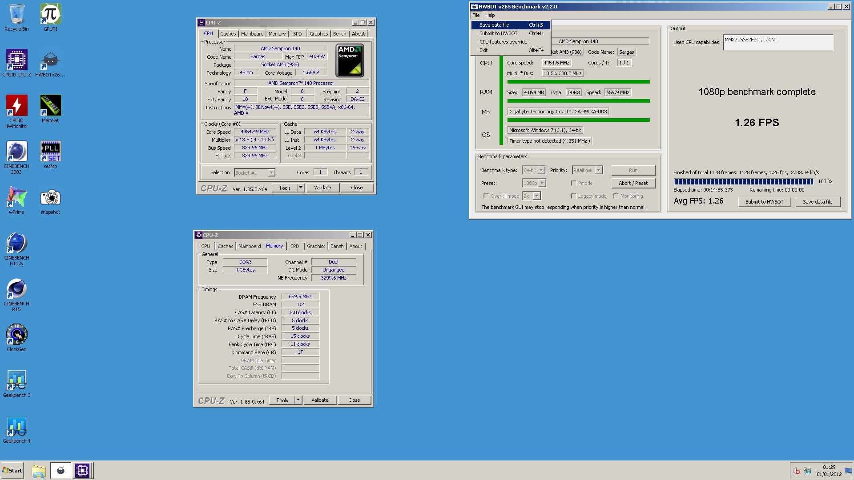Switch to the HWBOT x265 taskbar button
Screen dimensions: 854x480
click(x=60, y=471)
